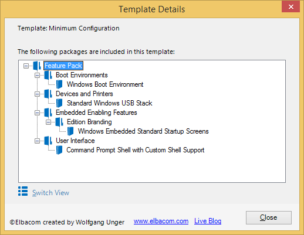This screenshot has height=235, width=304.
Task: Click the Windows Boot Environment package icon
Action: pos(59,84)
